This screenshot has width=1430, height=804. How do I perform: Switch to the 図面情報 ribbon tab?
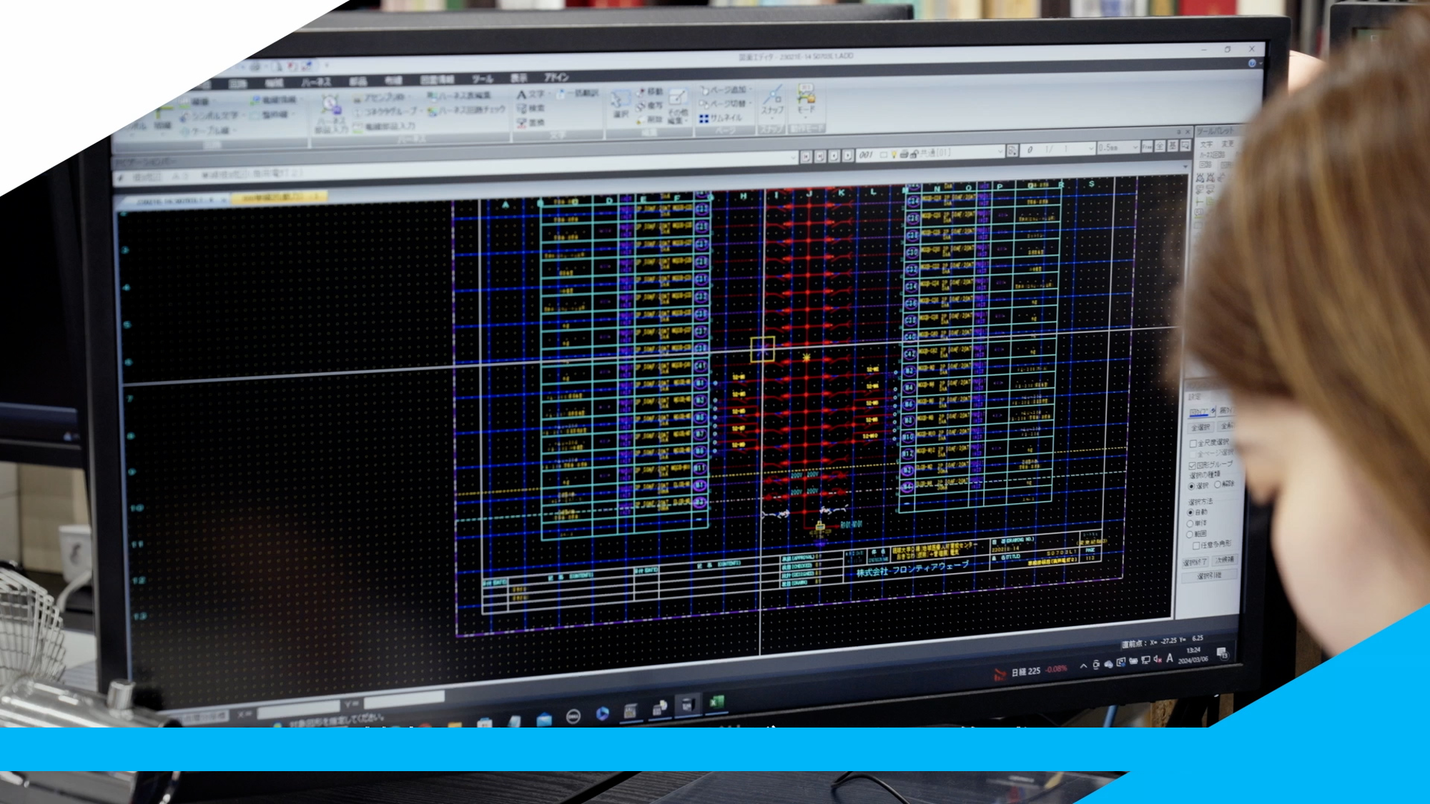(437, 79)
